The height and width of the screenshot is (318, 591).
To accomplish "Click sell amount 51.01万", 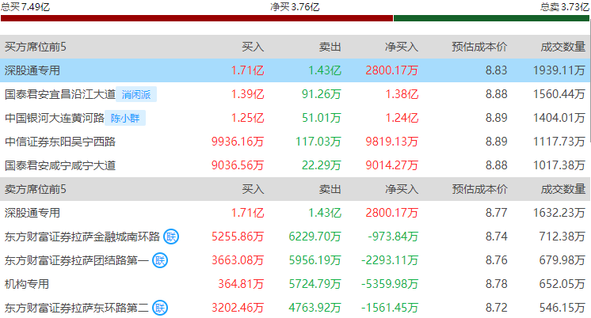I will [322, 118].
